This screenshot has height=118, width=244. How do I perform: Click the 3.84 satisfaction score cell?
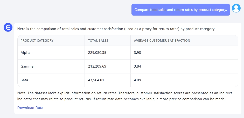point(137,66)
